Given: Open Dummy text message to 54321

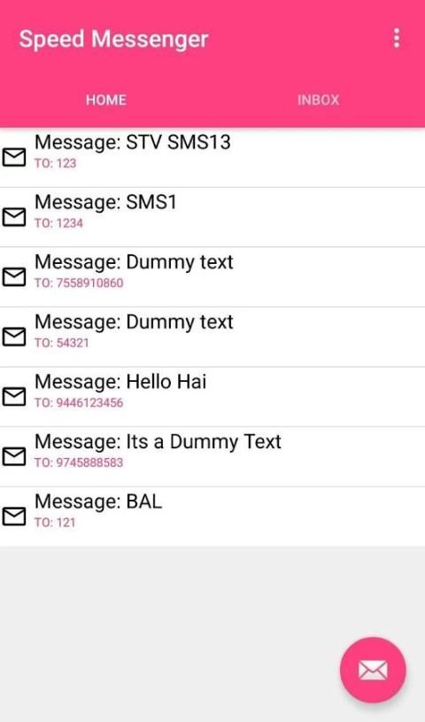Looking at the screenshot, I should [x=212, y=337].
